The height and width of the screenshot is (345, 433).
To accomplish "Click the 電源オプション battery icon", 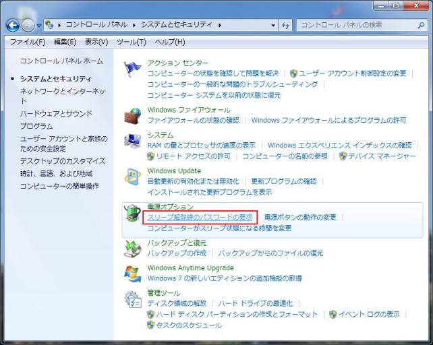I will pos(133,213).
